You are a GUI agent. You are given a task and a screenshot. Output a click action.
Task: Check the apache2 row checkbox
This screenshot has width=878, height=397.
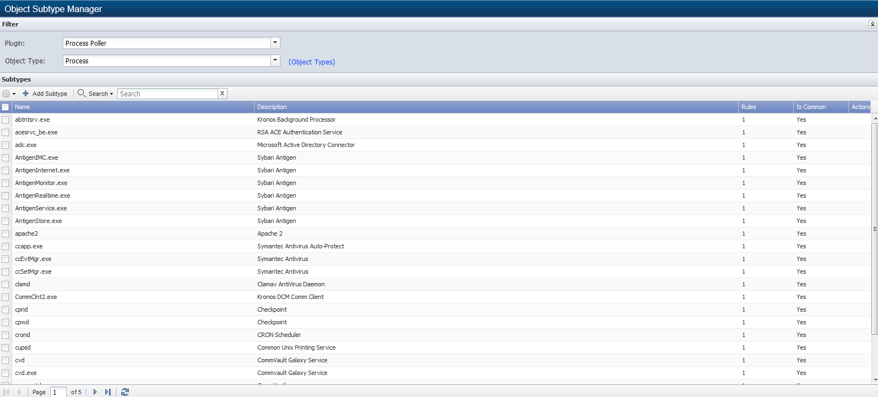(5, 233)
